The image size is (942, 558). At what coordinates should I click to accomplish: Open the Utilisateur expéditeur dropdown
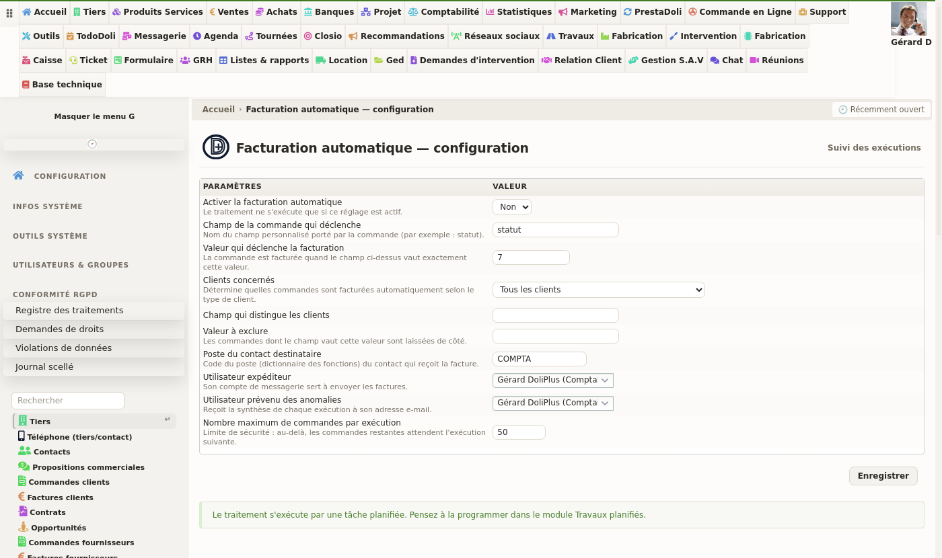(553, 381)
